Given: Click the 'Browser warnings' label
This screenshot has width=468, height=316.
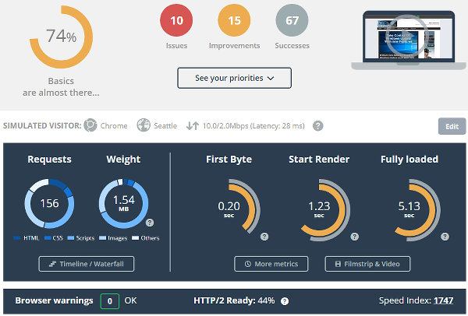Looking at the screenshot, I should click(x=54, y=300).
